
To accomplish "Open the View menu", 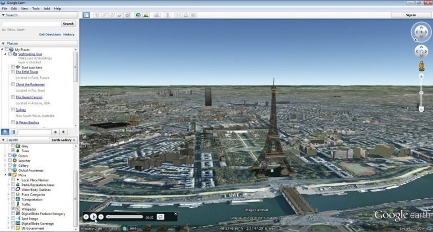I will pos(24,8).
